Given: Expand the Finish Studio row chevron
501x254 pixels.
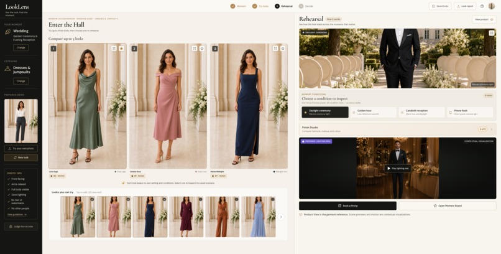Looking at the screenshot, I should [x=492, y=129].
